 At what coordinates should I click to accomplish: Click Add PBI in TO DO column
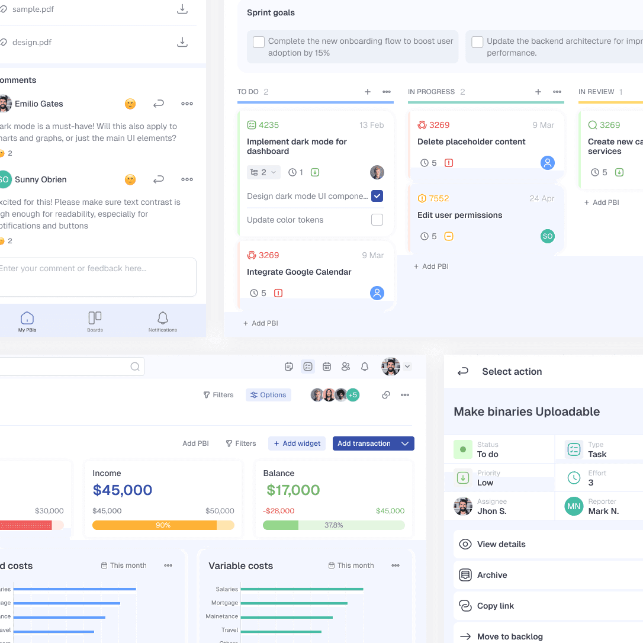tap(261, 323)
